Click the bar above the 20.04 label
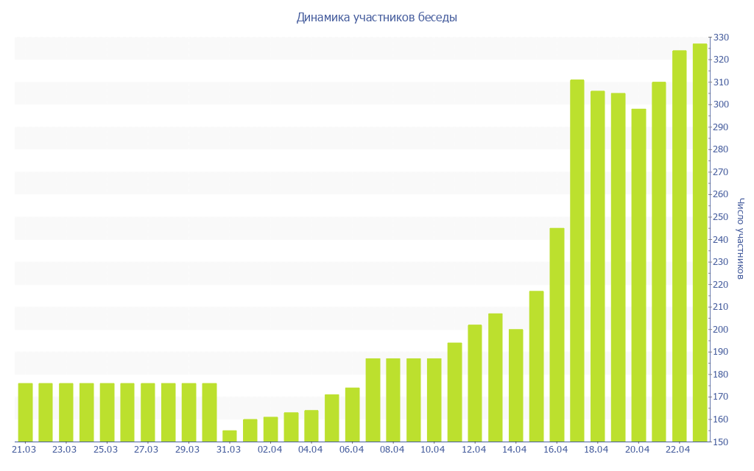754x471 pixels. 638,275
